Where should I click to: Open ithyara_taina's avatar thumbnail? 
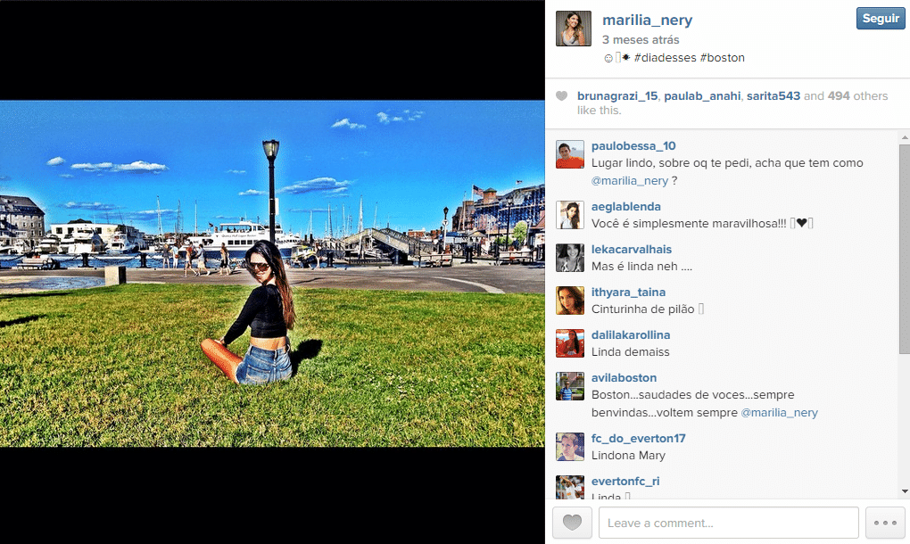click(x=570, y=301)
